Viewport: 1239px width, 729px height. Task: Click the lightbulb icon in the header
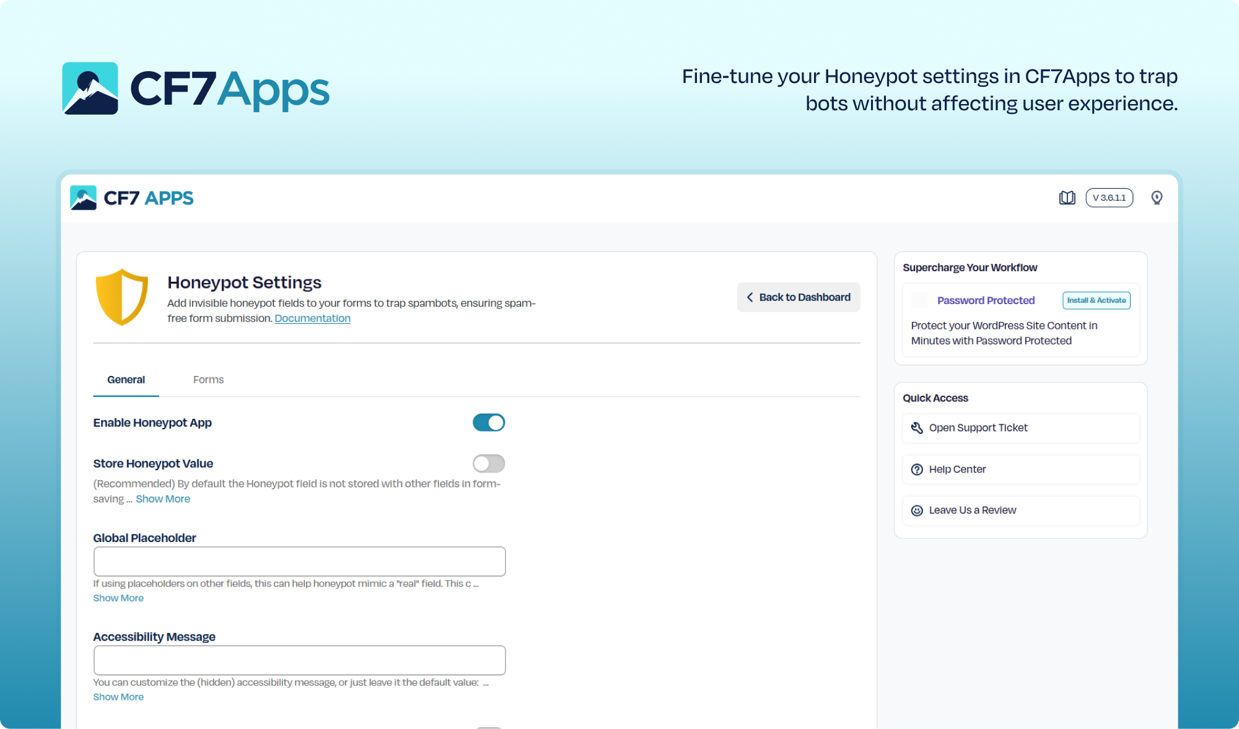1157,198
